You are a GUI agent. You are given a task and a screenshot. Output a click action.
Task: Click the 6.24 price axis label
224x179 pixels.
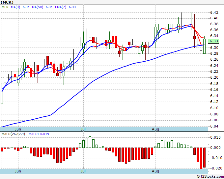point(214,66)
